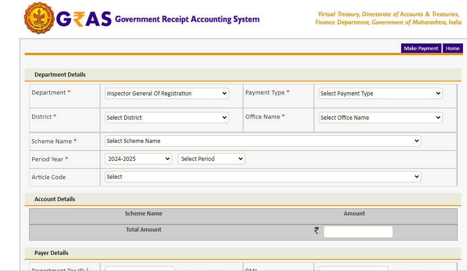Focus the Total Amount input field
This screenshot has height=271, width=467.
[358, 232]
